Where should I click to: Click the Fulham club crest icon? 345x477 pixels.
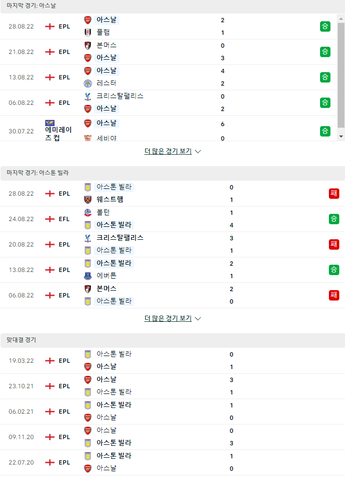(88, 33)
